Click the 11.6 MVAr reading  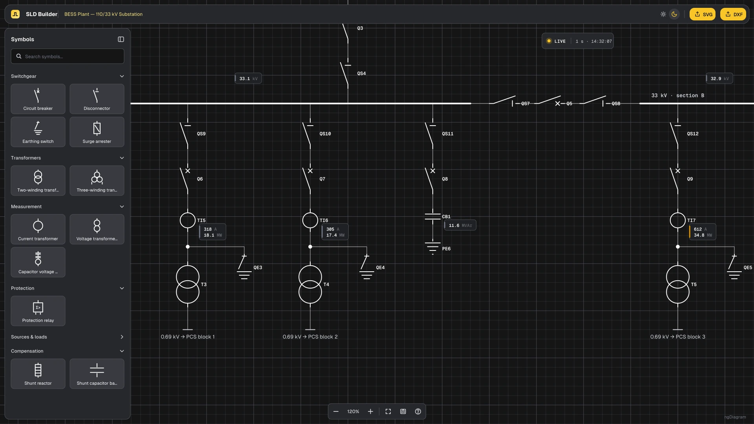coord(460,225)
